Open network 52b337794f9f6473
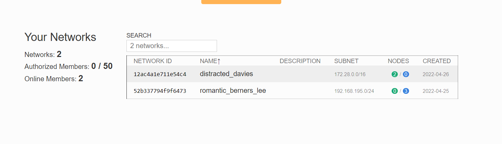This screenshot has height=144, width=502. (160, 91)
